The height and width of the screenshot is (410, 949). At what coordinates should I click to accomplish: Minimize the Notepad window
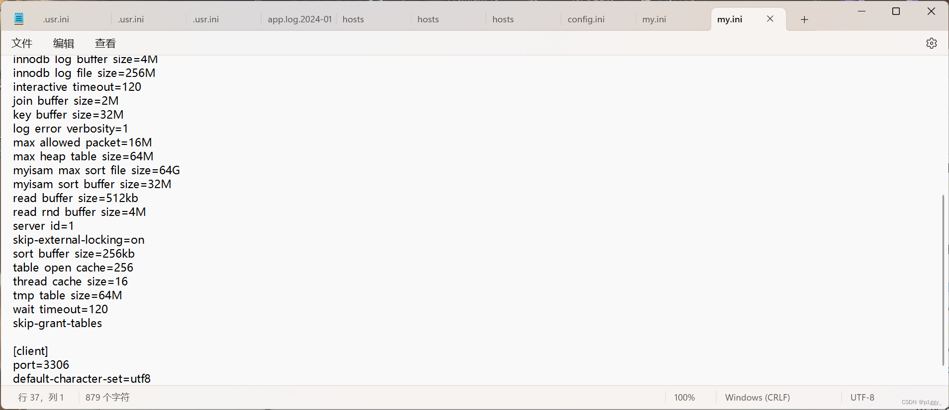point(862,11)
